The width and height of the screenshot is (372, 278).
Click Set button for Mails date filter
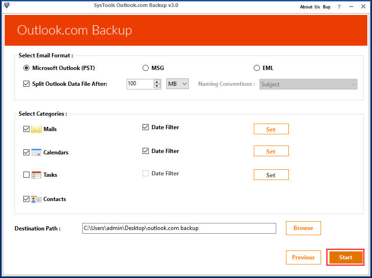pos(271,129)
